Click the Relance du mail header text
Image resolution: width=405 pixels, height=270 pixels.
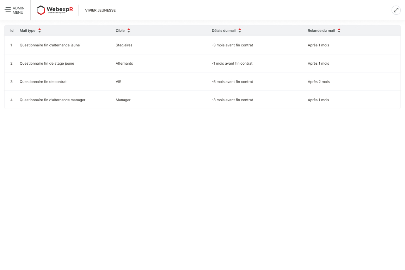321,30
